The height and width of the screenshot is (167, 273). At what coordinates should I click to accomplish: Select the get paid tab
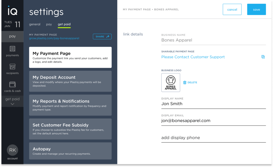64,24
